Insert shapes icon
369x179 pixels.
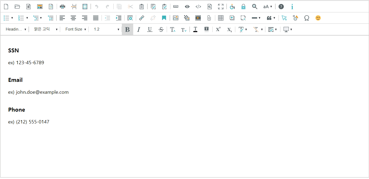(295, 18)
